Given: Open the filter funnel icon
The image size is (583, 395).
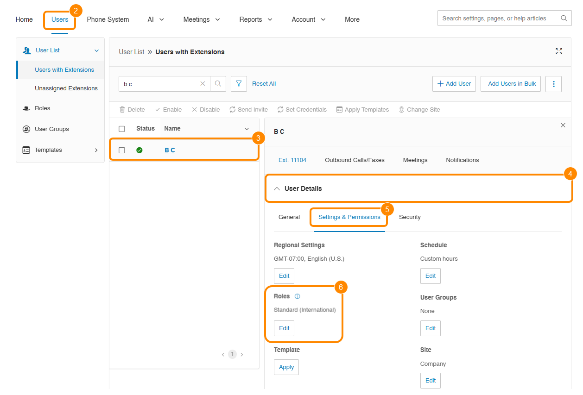Looking at the screenshot, I should [239, 84].
